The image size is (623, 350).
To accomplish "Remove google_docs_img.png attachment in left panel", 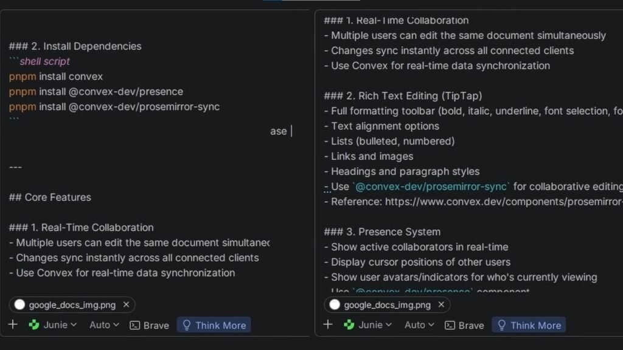I will coord(126,304).
